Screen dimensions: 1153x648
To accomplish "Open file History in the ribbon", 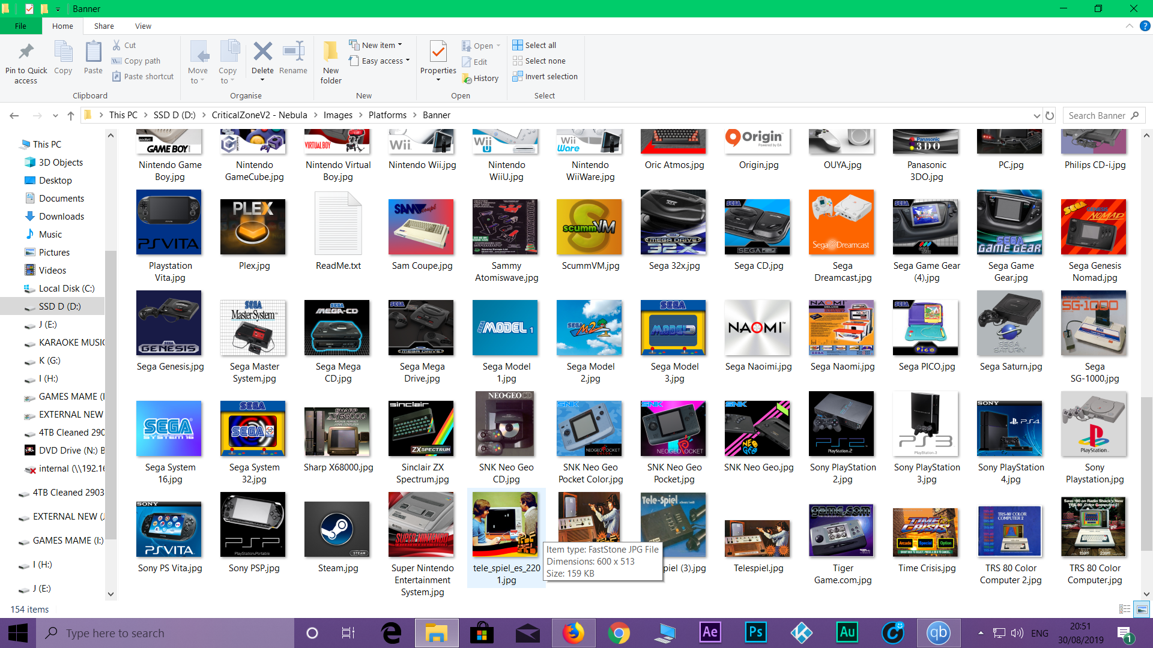I will coord(480,78).
